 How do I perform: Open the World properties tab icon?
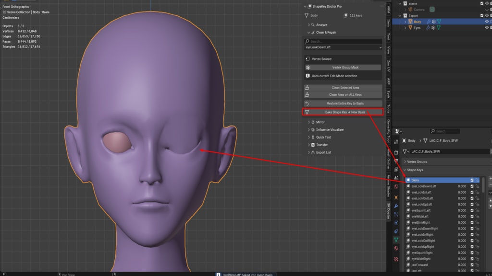click(x=396, y=187)
